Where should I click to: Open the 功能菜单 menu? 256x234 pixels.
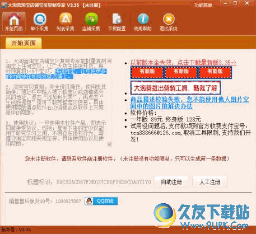click(203, 5)
